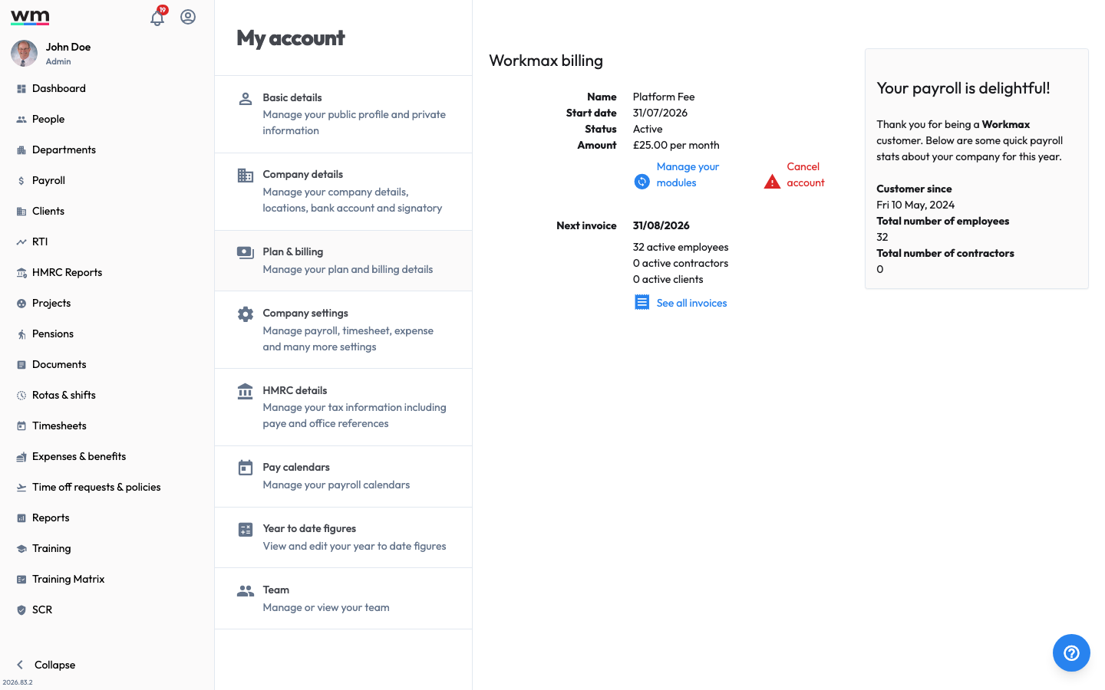Click the SCR shield icon
The height and width of the screenshot is (690, 1105).
pos(21,610)
